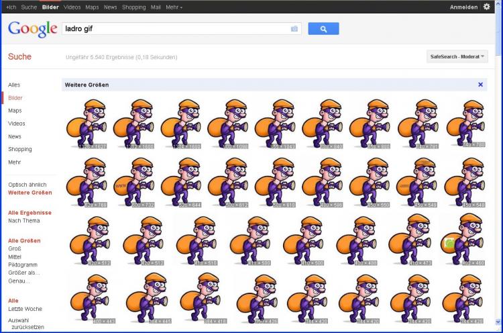Click Nach Thema sorting option
The image size is (503, 333).
24,220
